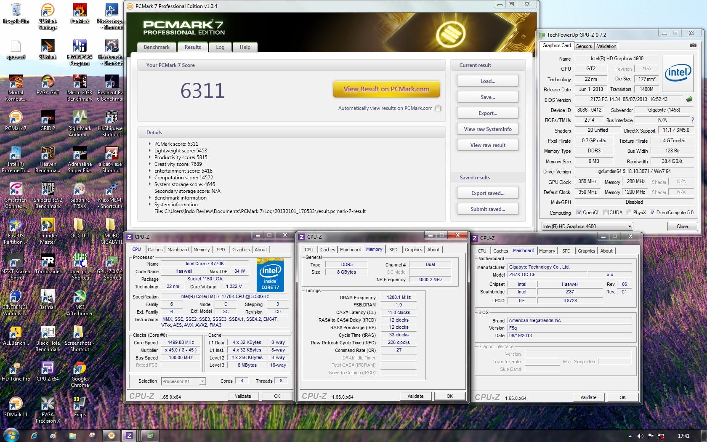Click the Close button in GPU-Z
The width and height of the screenshot is (707, 442).
coord(682,226)
